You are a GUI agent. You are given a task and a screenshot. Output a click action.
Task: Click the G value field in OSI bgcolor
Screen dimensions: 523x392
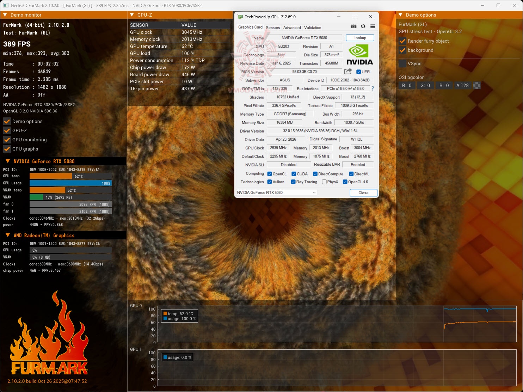pos(425,85)
